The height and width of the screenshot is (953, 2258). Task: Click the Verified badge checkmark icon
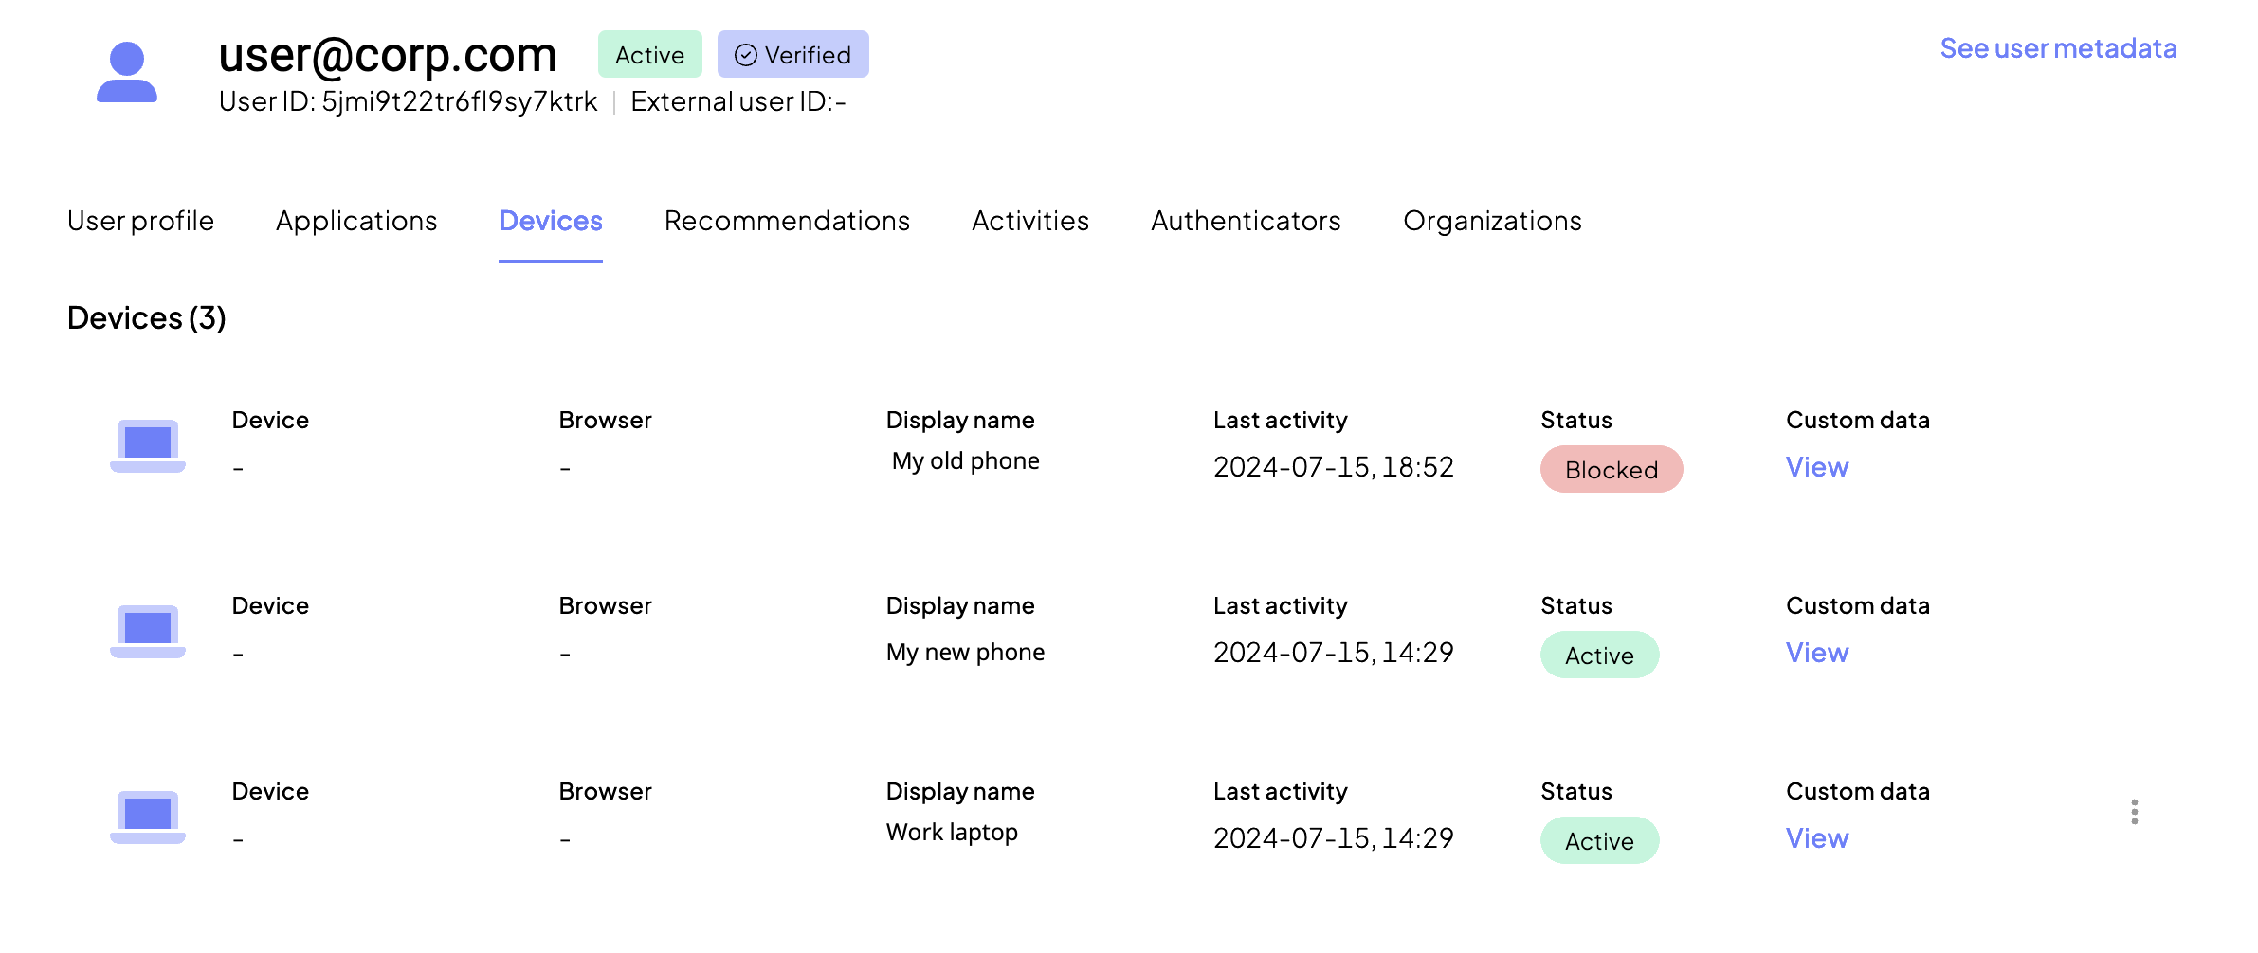click(746, 55)
